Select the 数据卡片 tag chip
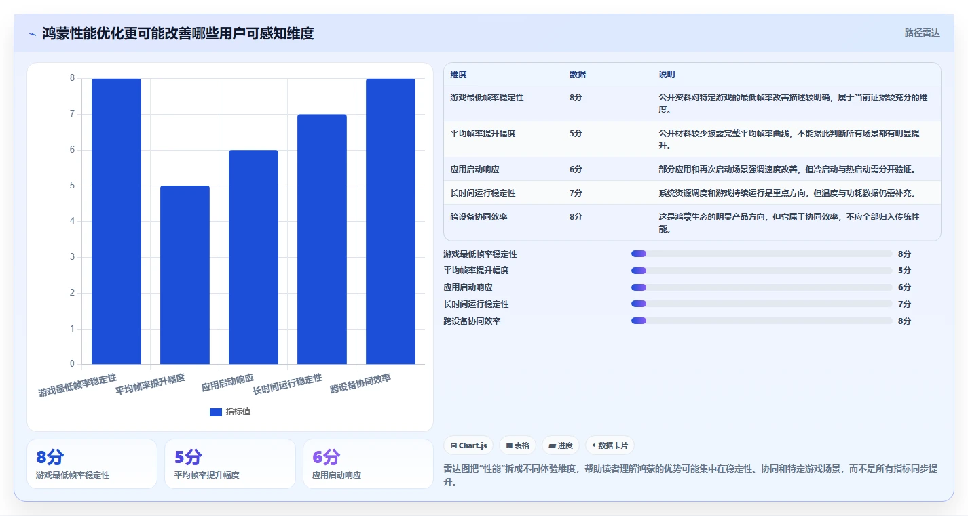Image resolution: width=968 pixels, height=516 pixels. tap(610, 445)
